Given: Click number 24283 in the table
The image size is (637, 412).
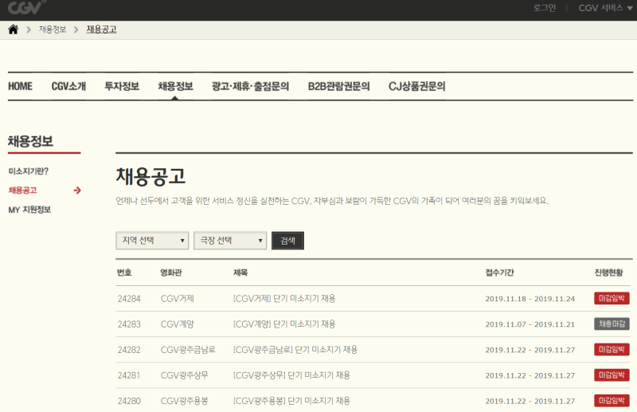Looking at the screenshot, I should point(129,324).
